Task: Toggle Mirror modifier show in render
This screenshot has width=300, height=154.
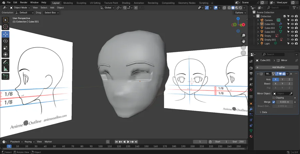Action: [x=284, y=74]
